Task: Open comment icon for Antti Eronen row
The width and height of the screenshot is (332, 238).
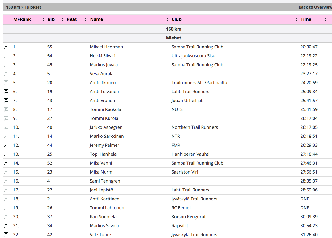Action: [6, 100]
